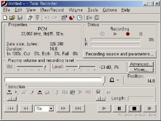Click the recording Level slider thumb
Viewport: 161px width, 121px height.
click(x=79, y=67)
